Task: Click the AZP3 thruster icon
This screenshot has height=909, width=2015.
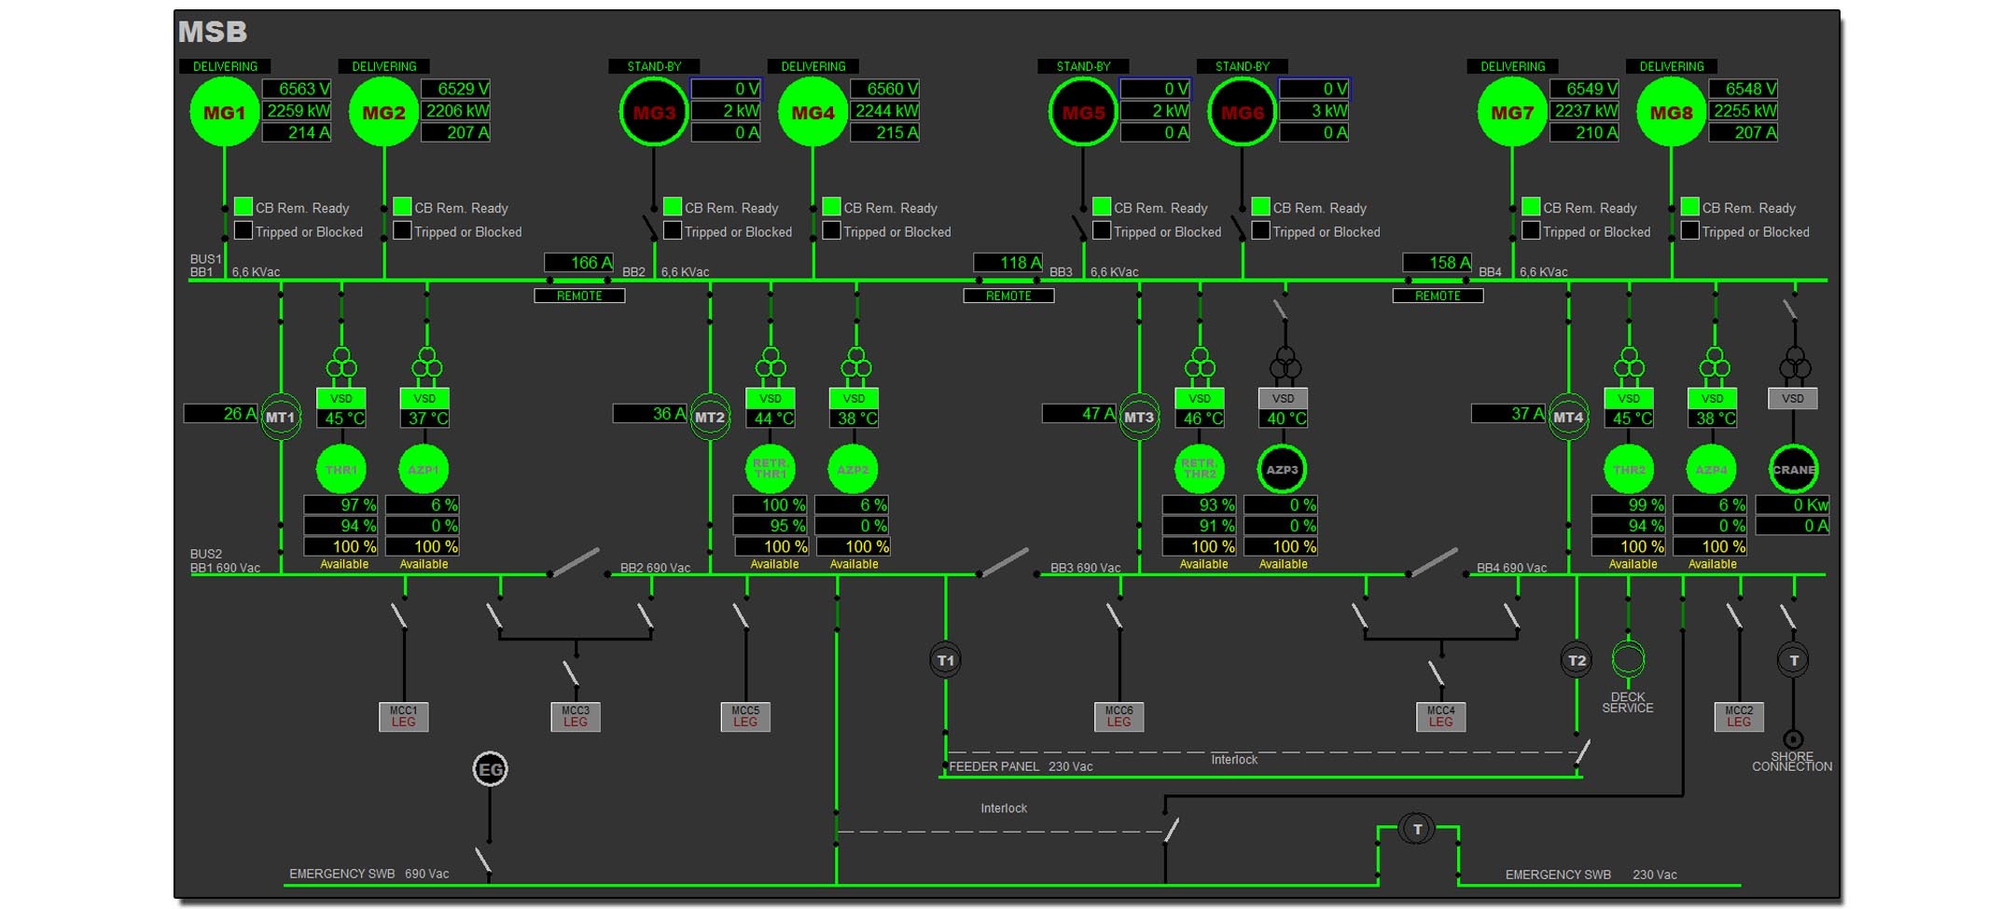Action: [x=1282, y=470]
